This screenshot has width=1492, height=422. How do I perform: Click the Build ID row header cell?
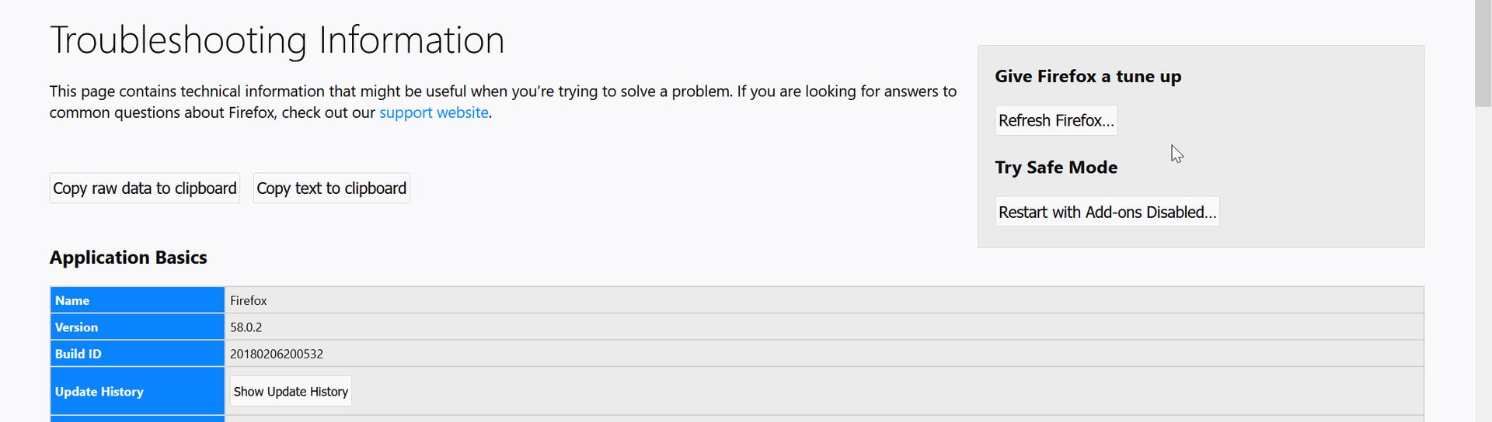pyautogui.click(x=137, y=354)
